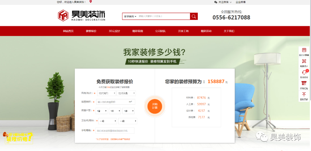This screenshot has height=151, width=311.
Task: Click the orange 开始计算 button
Action: (x=155, y=106)
